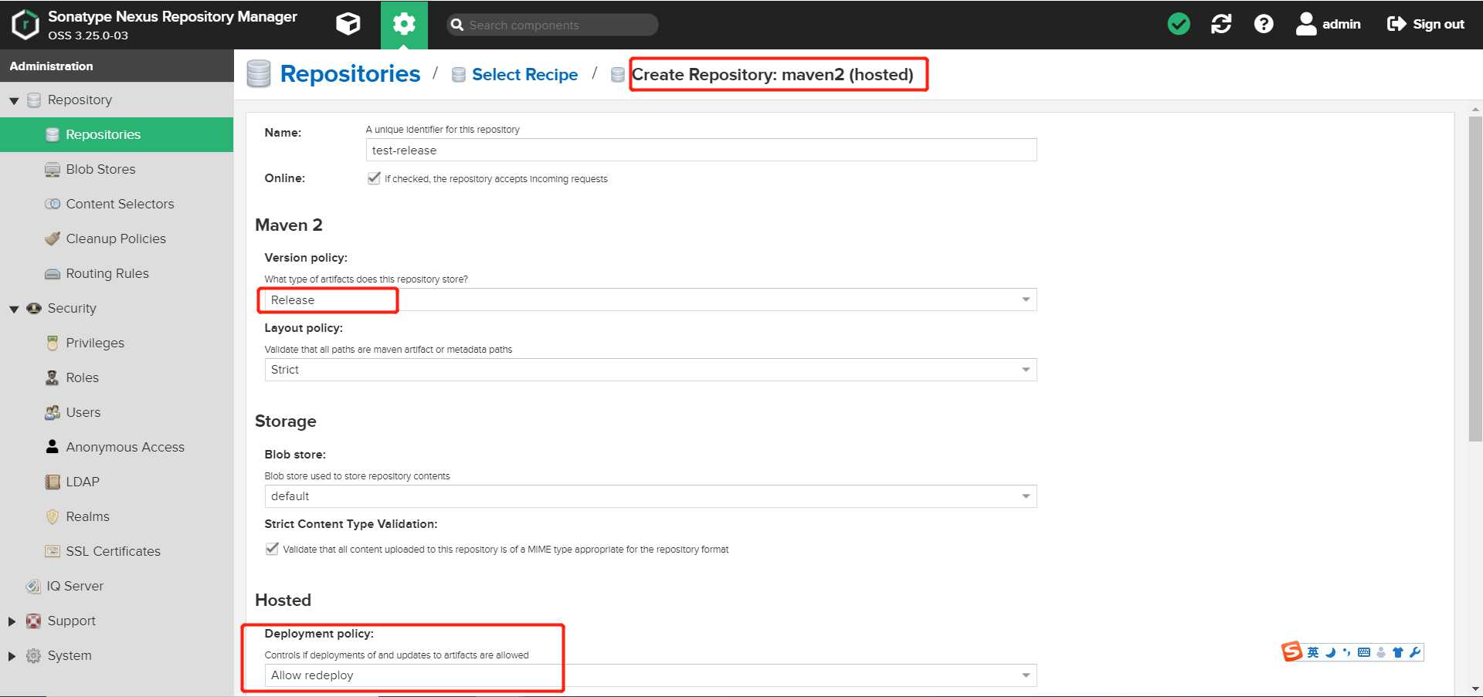The height and width of the screenshot is (697, 1483).
Task: Click the Roles person icon
Action: (x=52, y=377)
